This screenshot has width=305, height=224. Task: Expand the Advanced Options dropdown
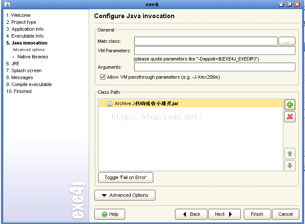pyautogui.click(x=125, y=195)
